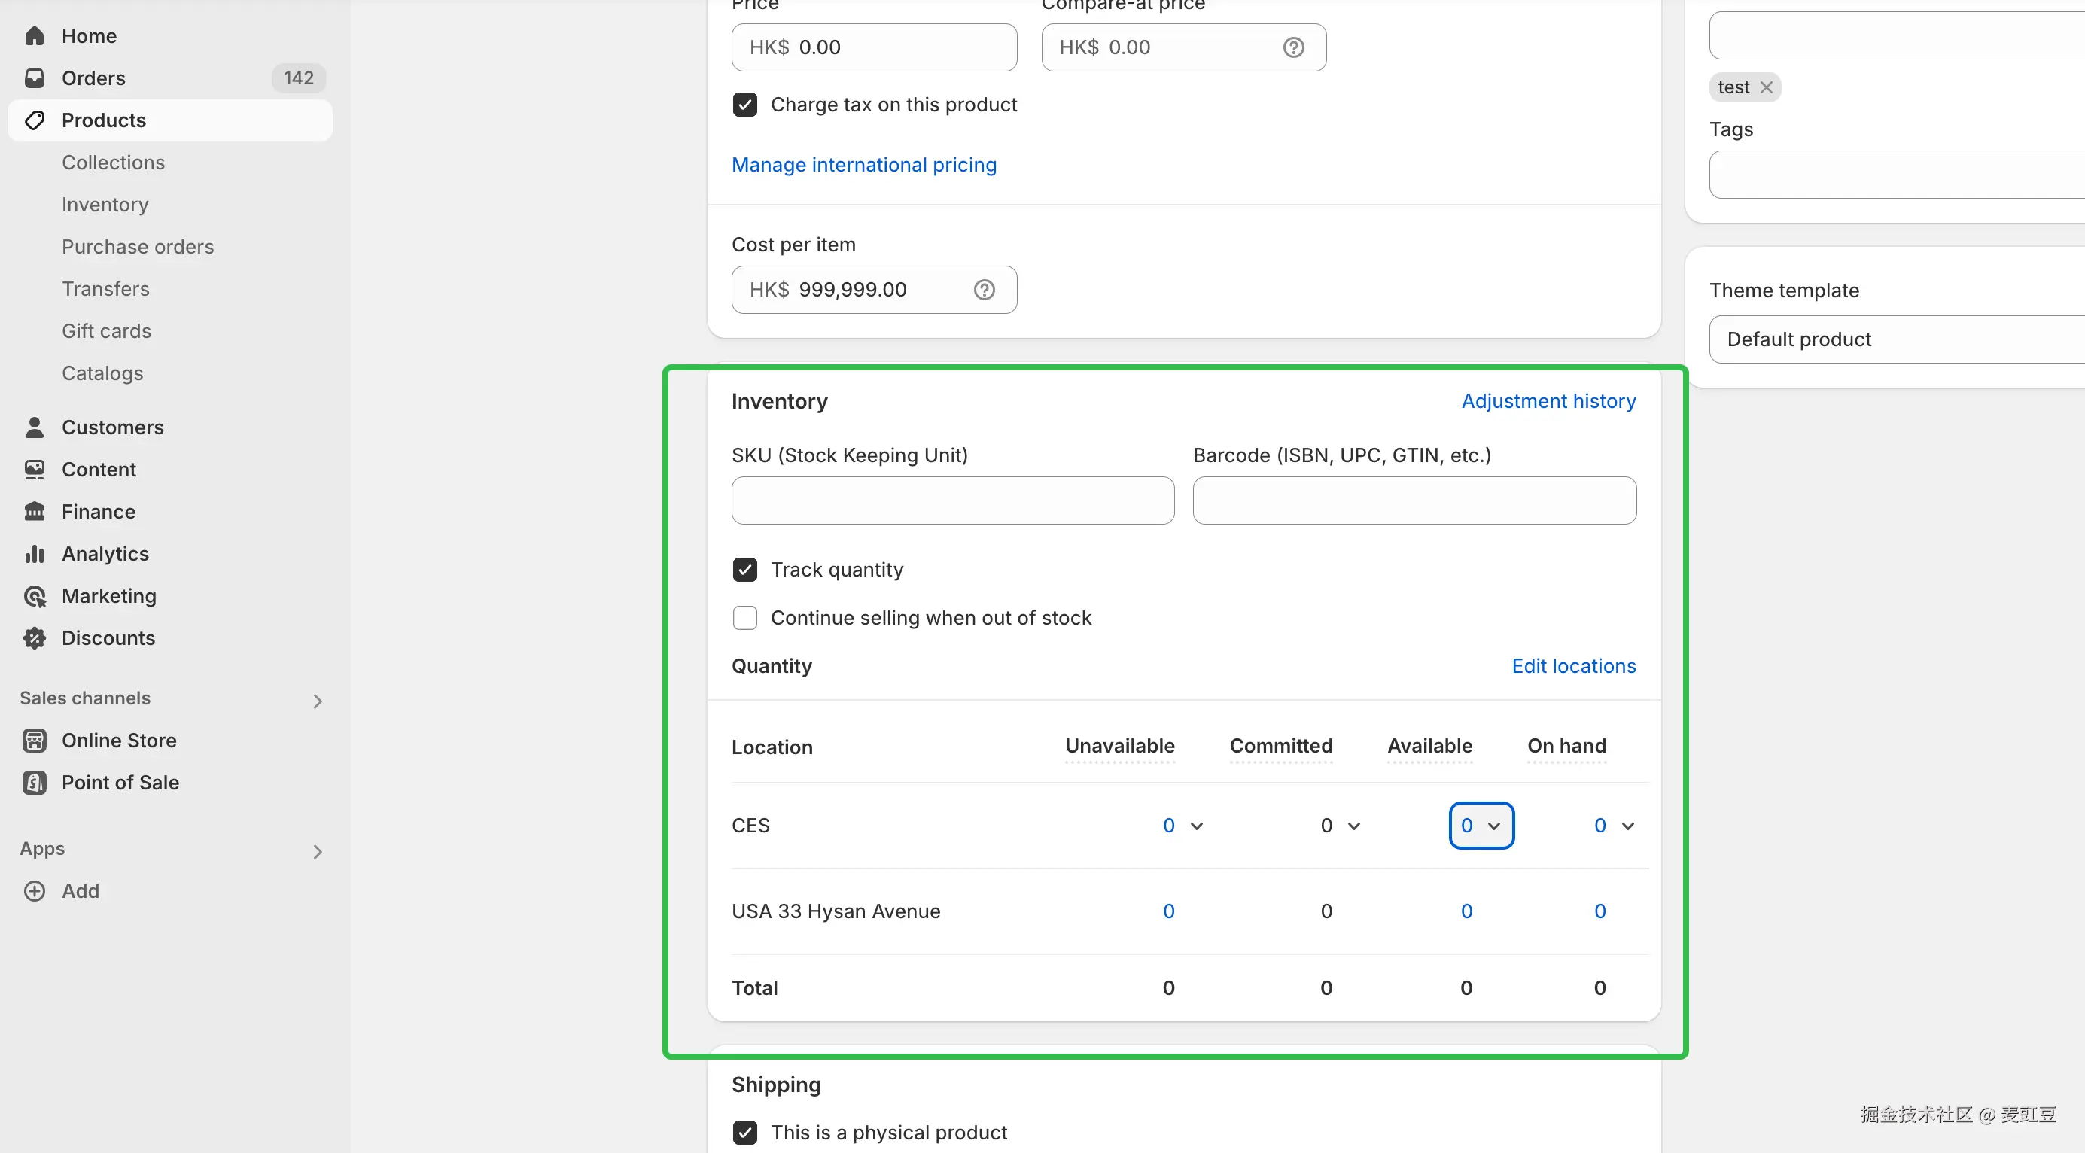Click the SKU input field

tap(952, 500)
